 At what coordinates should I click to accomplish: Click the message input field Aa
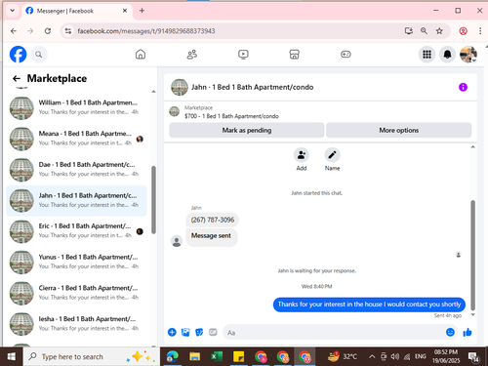[335, 333]
